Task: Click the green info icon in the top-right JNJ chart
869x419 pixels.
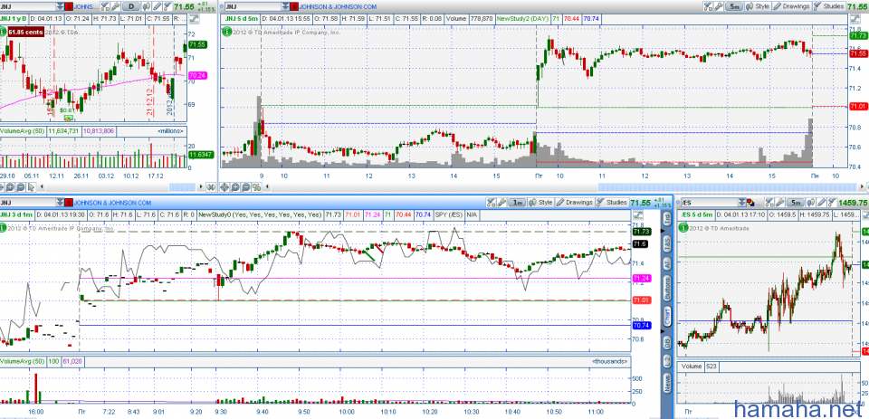Action: click(x=226, y=32)
